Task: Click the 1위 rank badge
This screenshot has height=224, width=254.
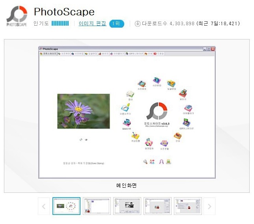Action: pos(117,24)
